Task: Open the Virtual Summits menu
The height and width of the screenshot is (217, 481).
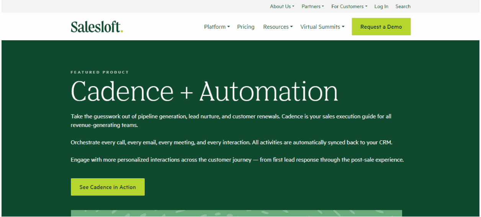Action: pos(322,27)
